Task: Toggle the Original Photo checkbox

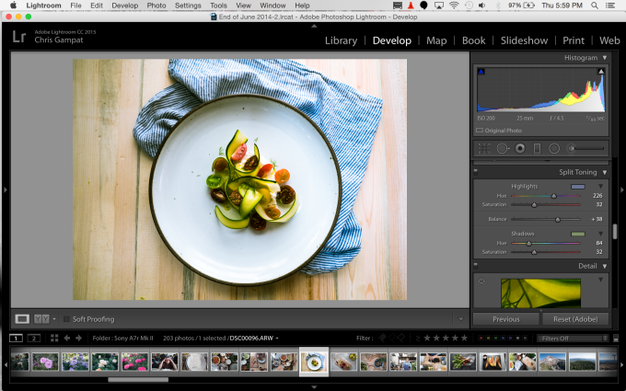Action: 480,131
